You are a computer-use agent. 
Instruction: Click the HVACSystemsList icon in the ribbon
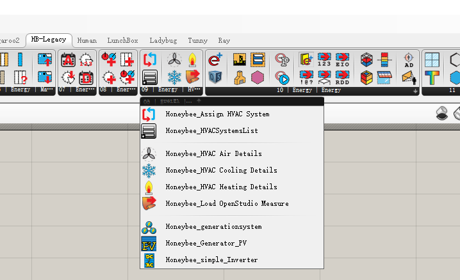[x=150, y=77]
